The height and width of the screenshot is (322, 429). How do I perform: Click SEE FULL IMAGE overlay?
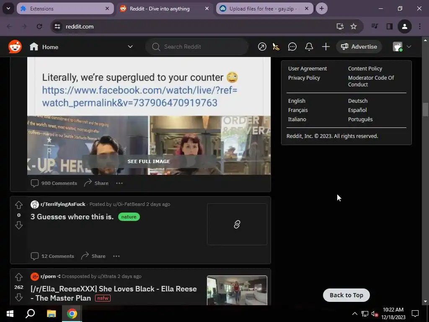click(149, 161)
